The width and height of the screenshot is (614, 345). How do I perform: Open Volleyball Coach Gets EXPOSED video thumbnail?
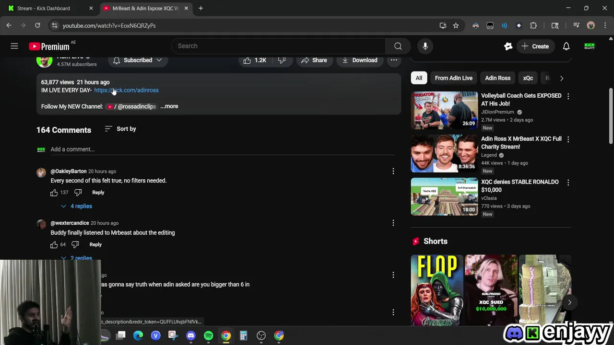444,110
